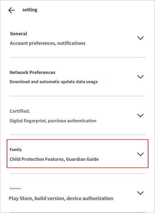Screen dimensions: 155x213
Task: Open Play Store, build version, device authorization
Action: click(x=61, y=198)
